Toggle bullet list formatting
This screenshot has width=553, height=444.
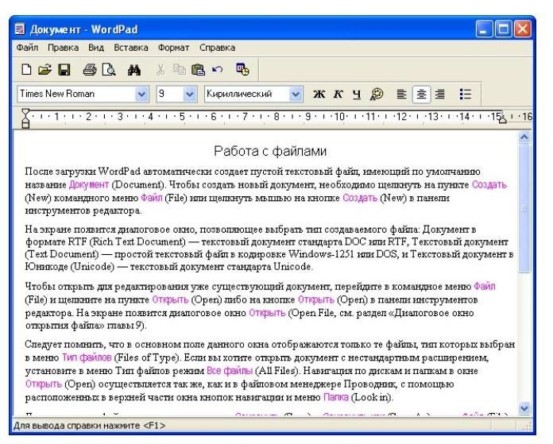465,95
